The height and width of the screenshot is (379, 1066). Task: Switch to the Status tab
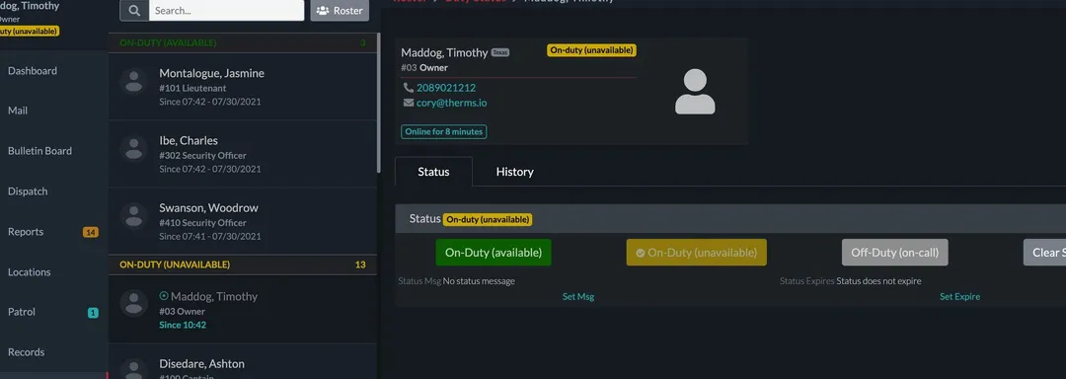(433, 172)
